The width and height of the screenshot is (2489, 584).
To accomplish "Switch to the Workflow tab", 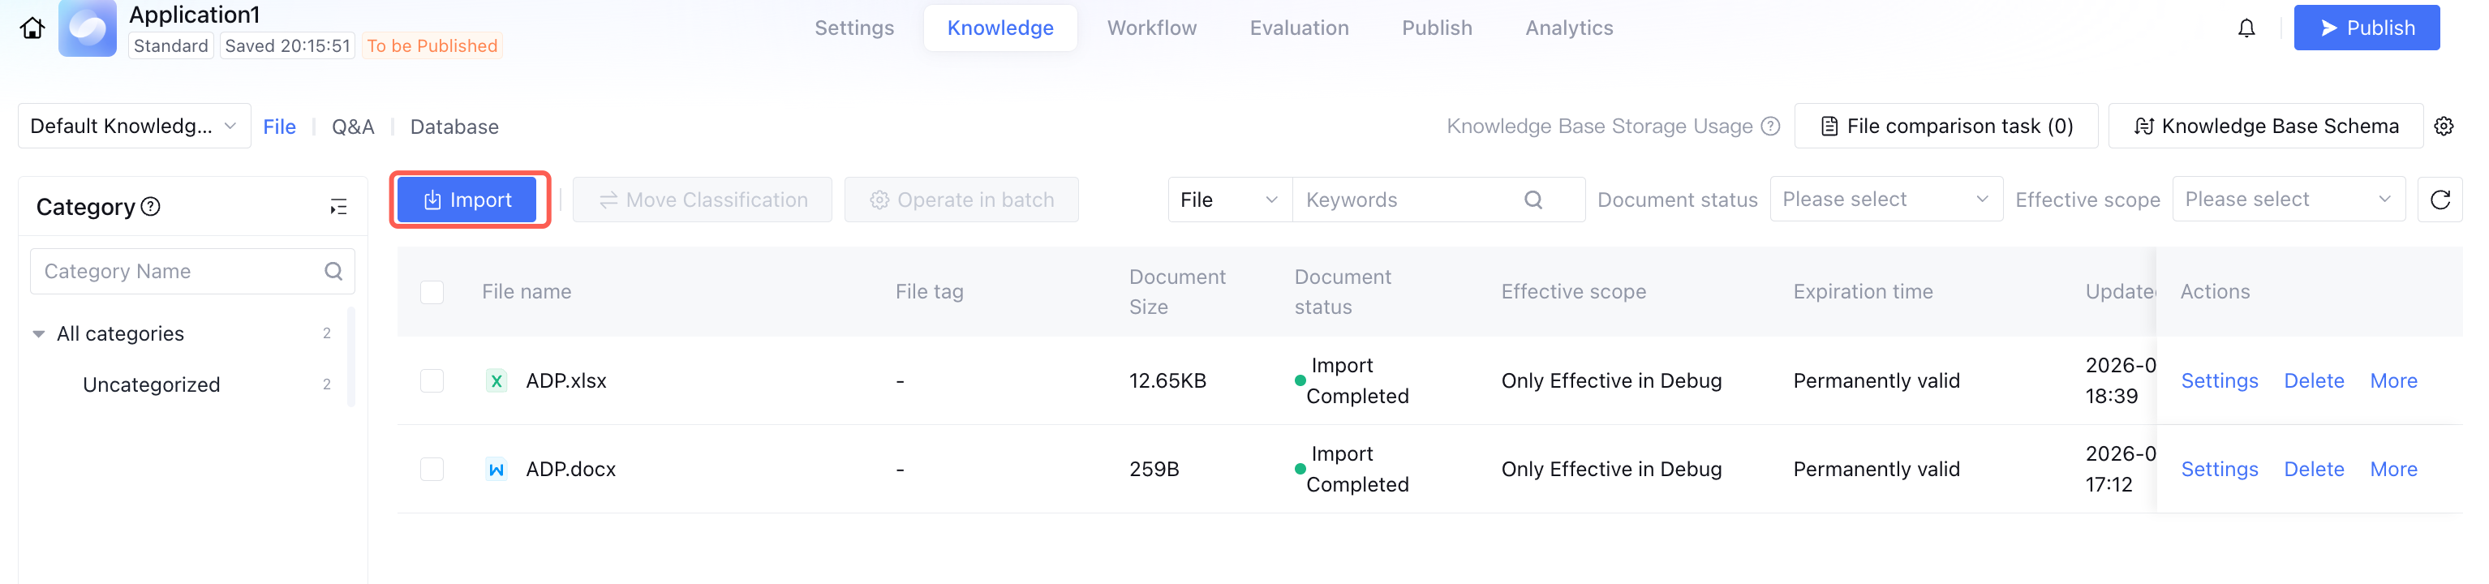I will 1152,28.
